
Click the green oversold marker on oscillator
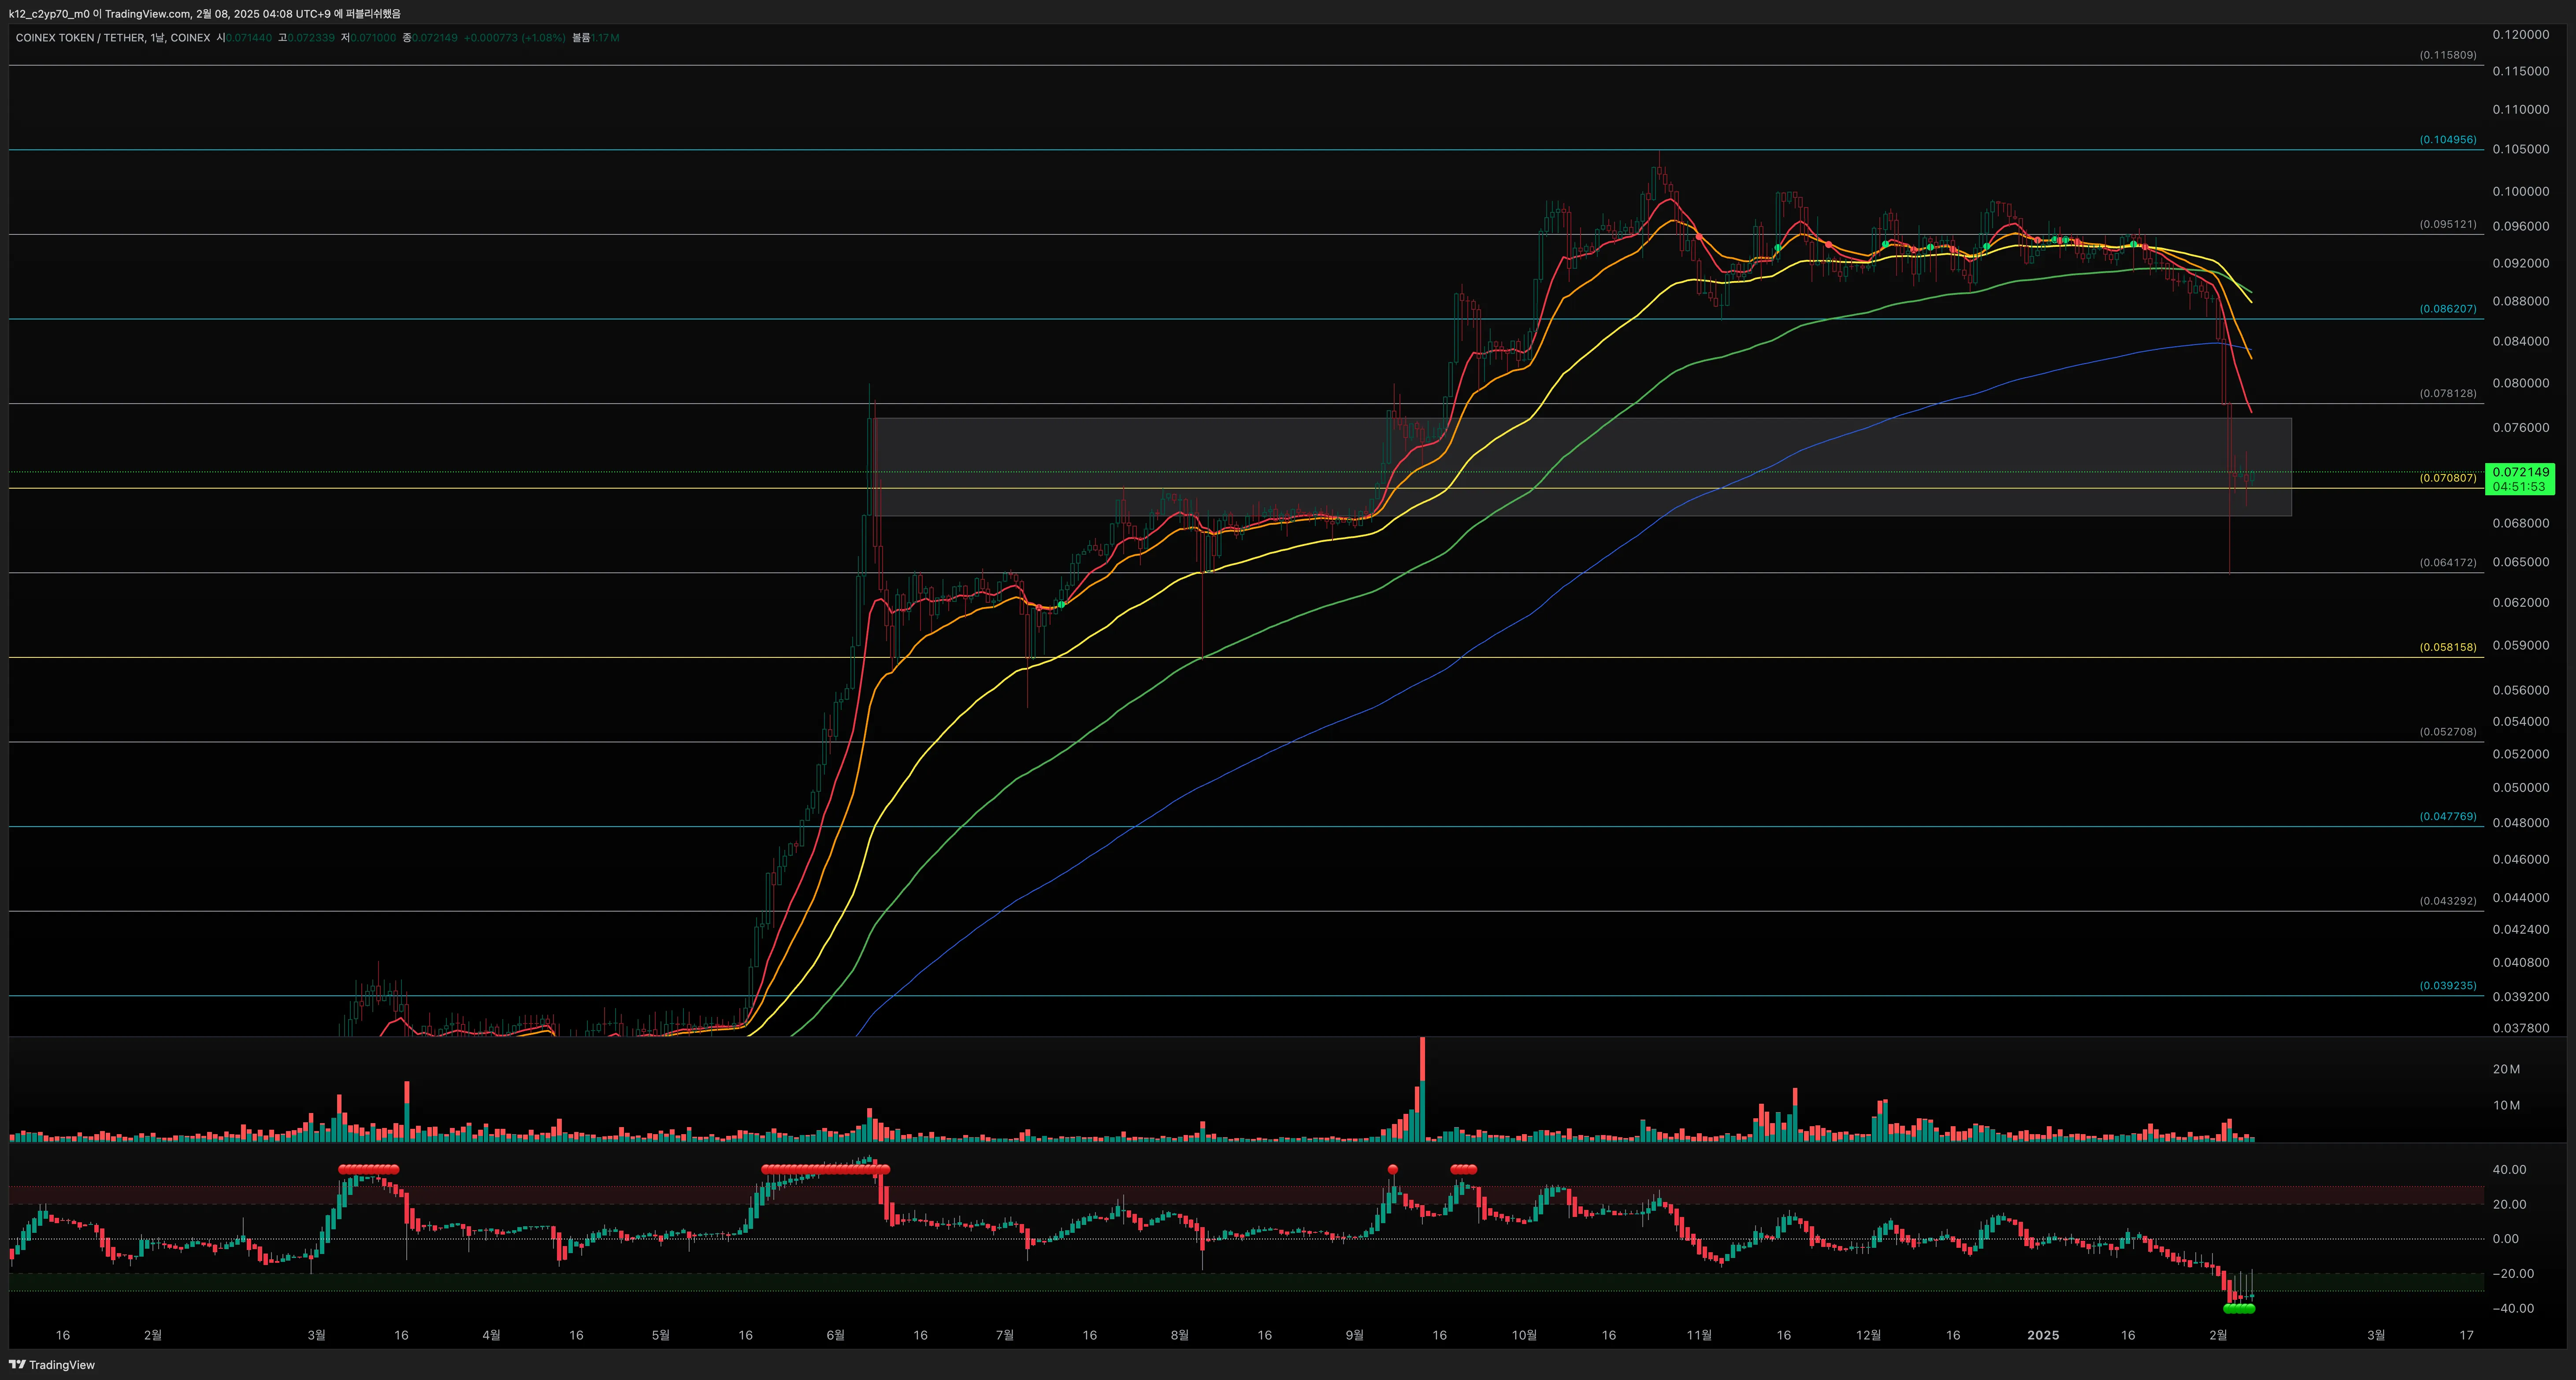coord(2239,1308)
